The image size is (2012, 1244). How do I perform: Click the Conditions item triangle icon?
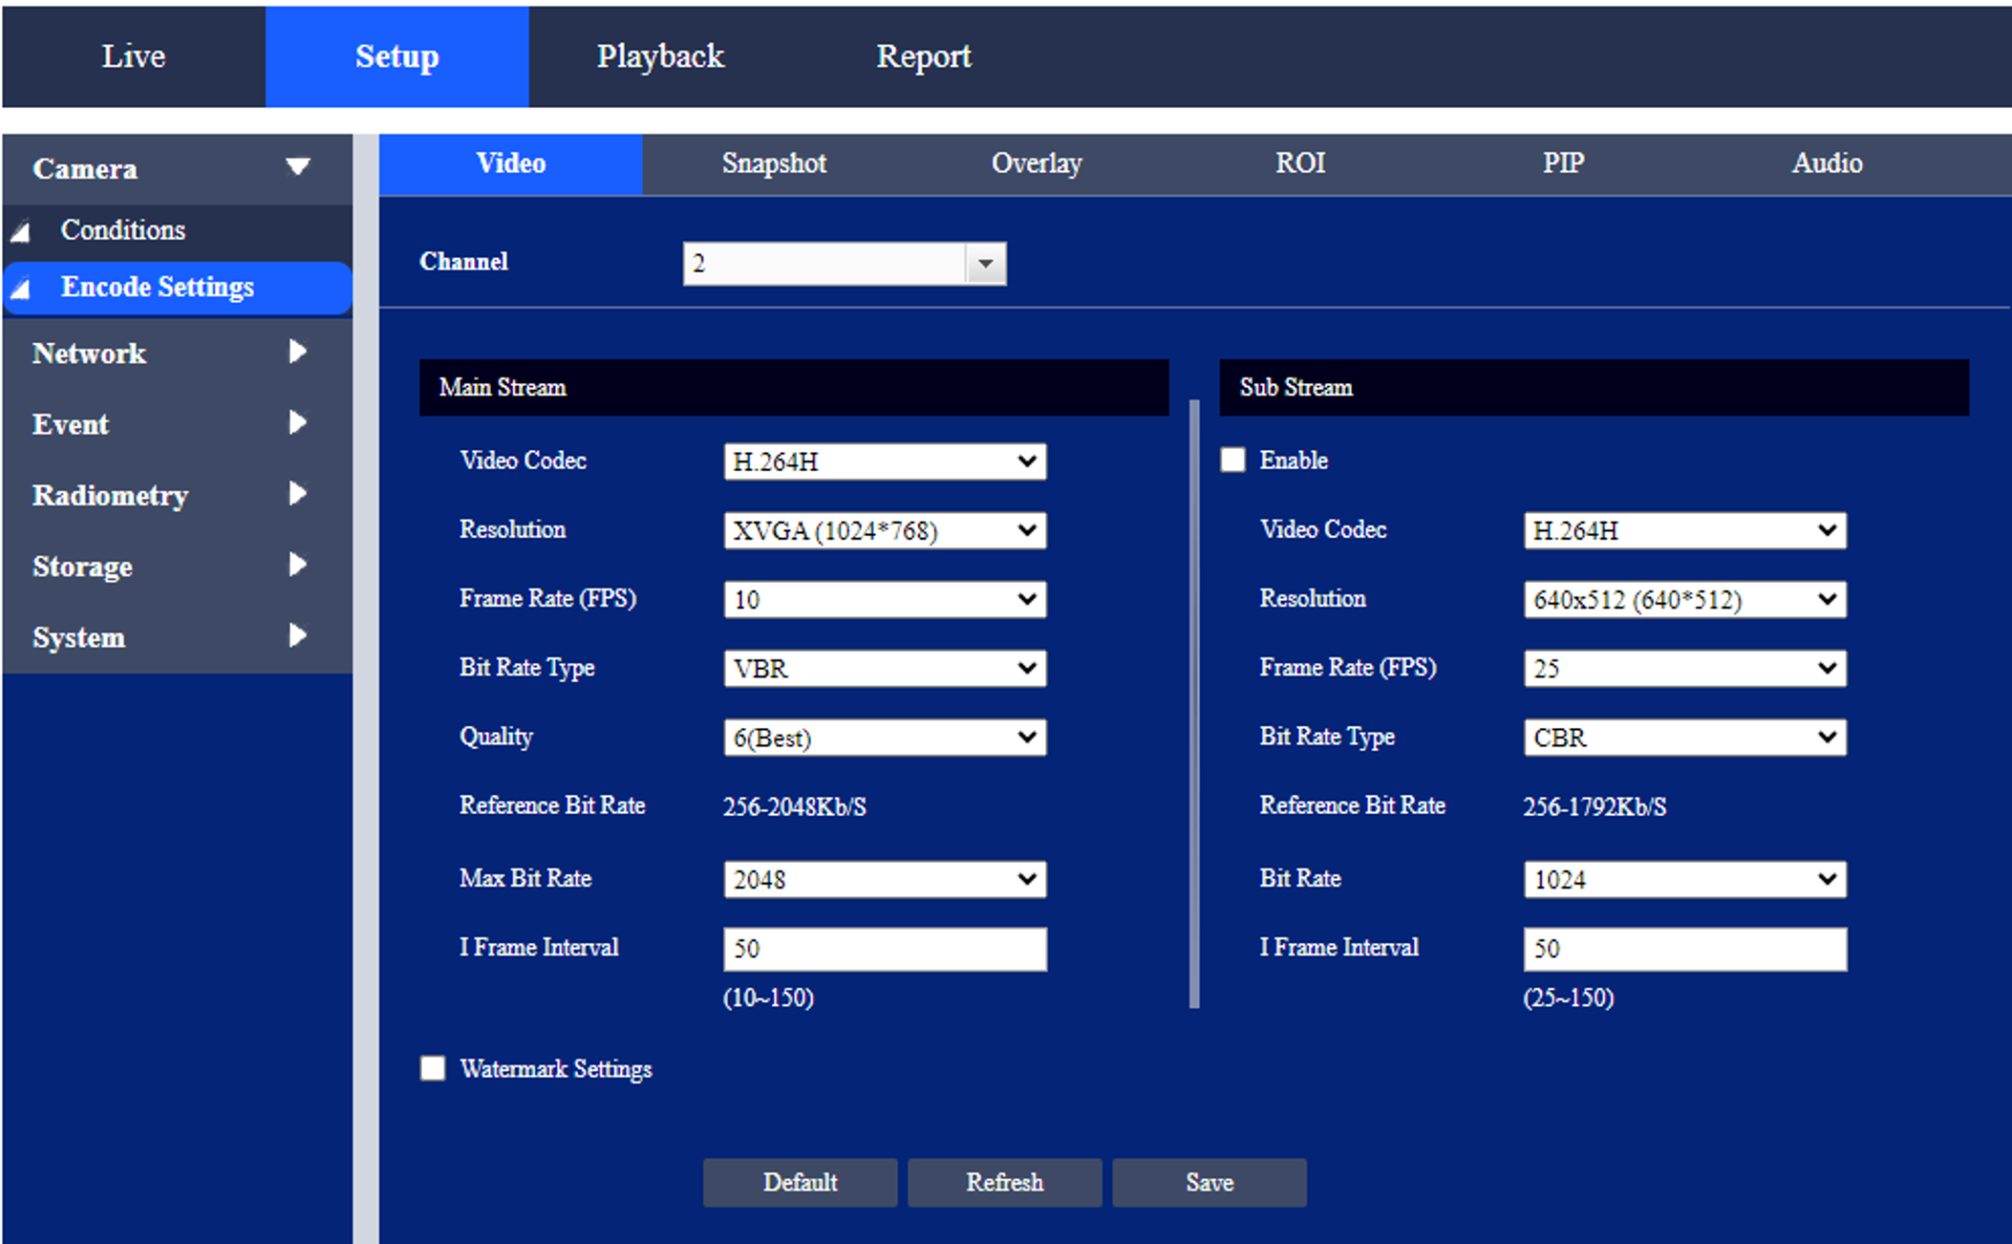(21, 232)
